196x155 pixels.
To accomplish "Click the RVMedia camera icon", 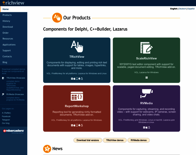I will pos(146,94).
